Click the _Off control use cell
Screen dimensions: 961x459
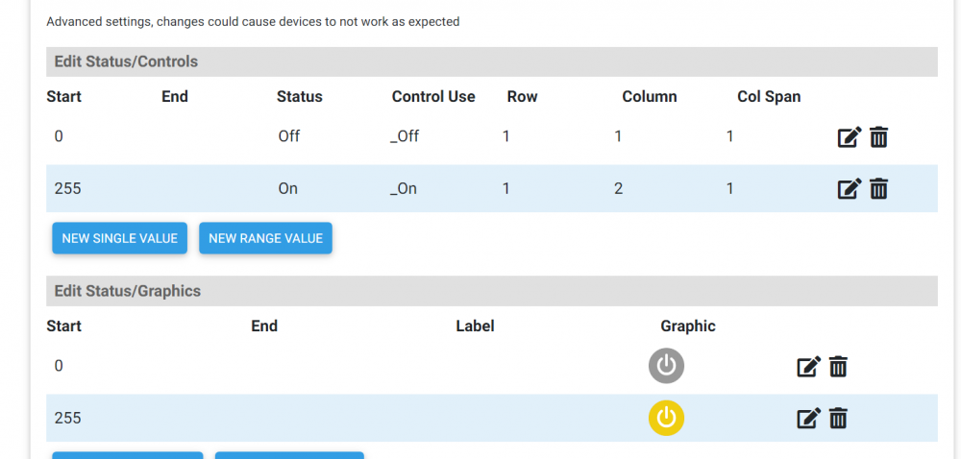click(x=405, y=137)
